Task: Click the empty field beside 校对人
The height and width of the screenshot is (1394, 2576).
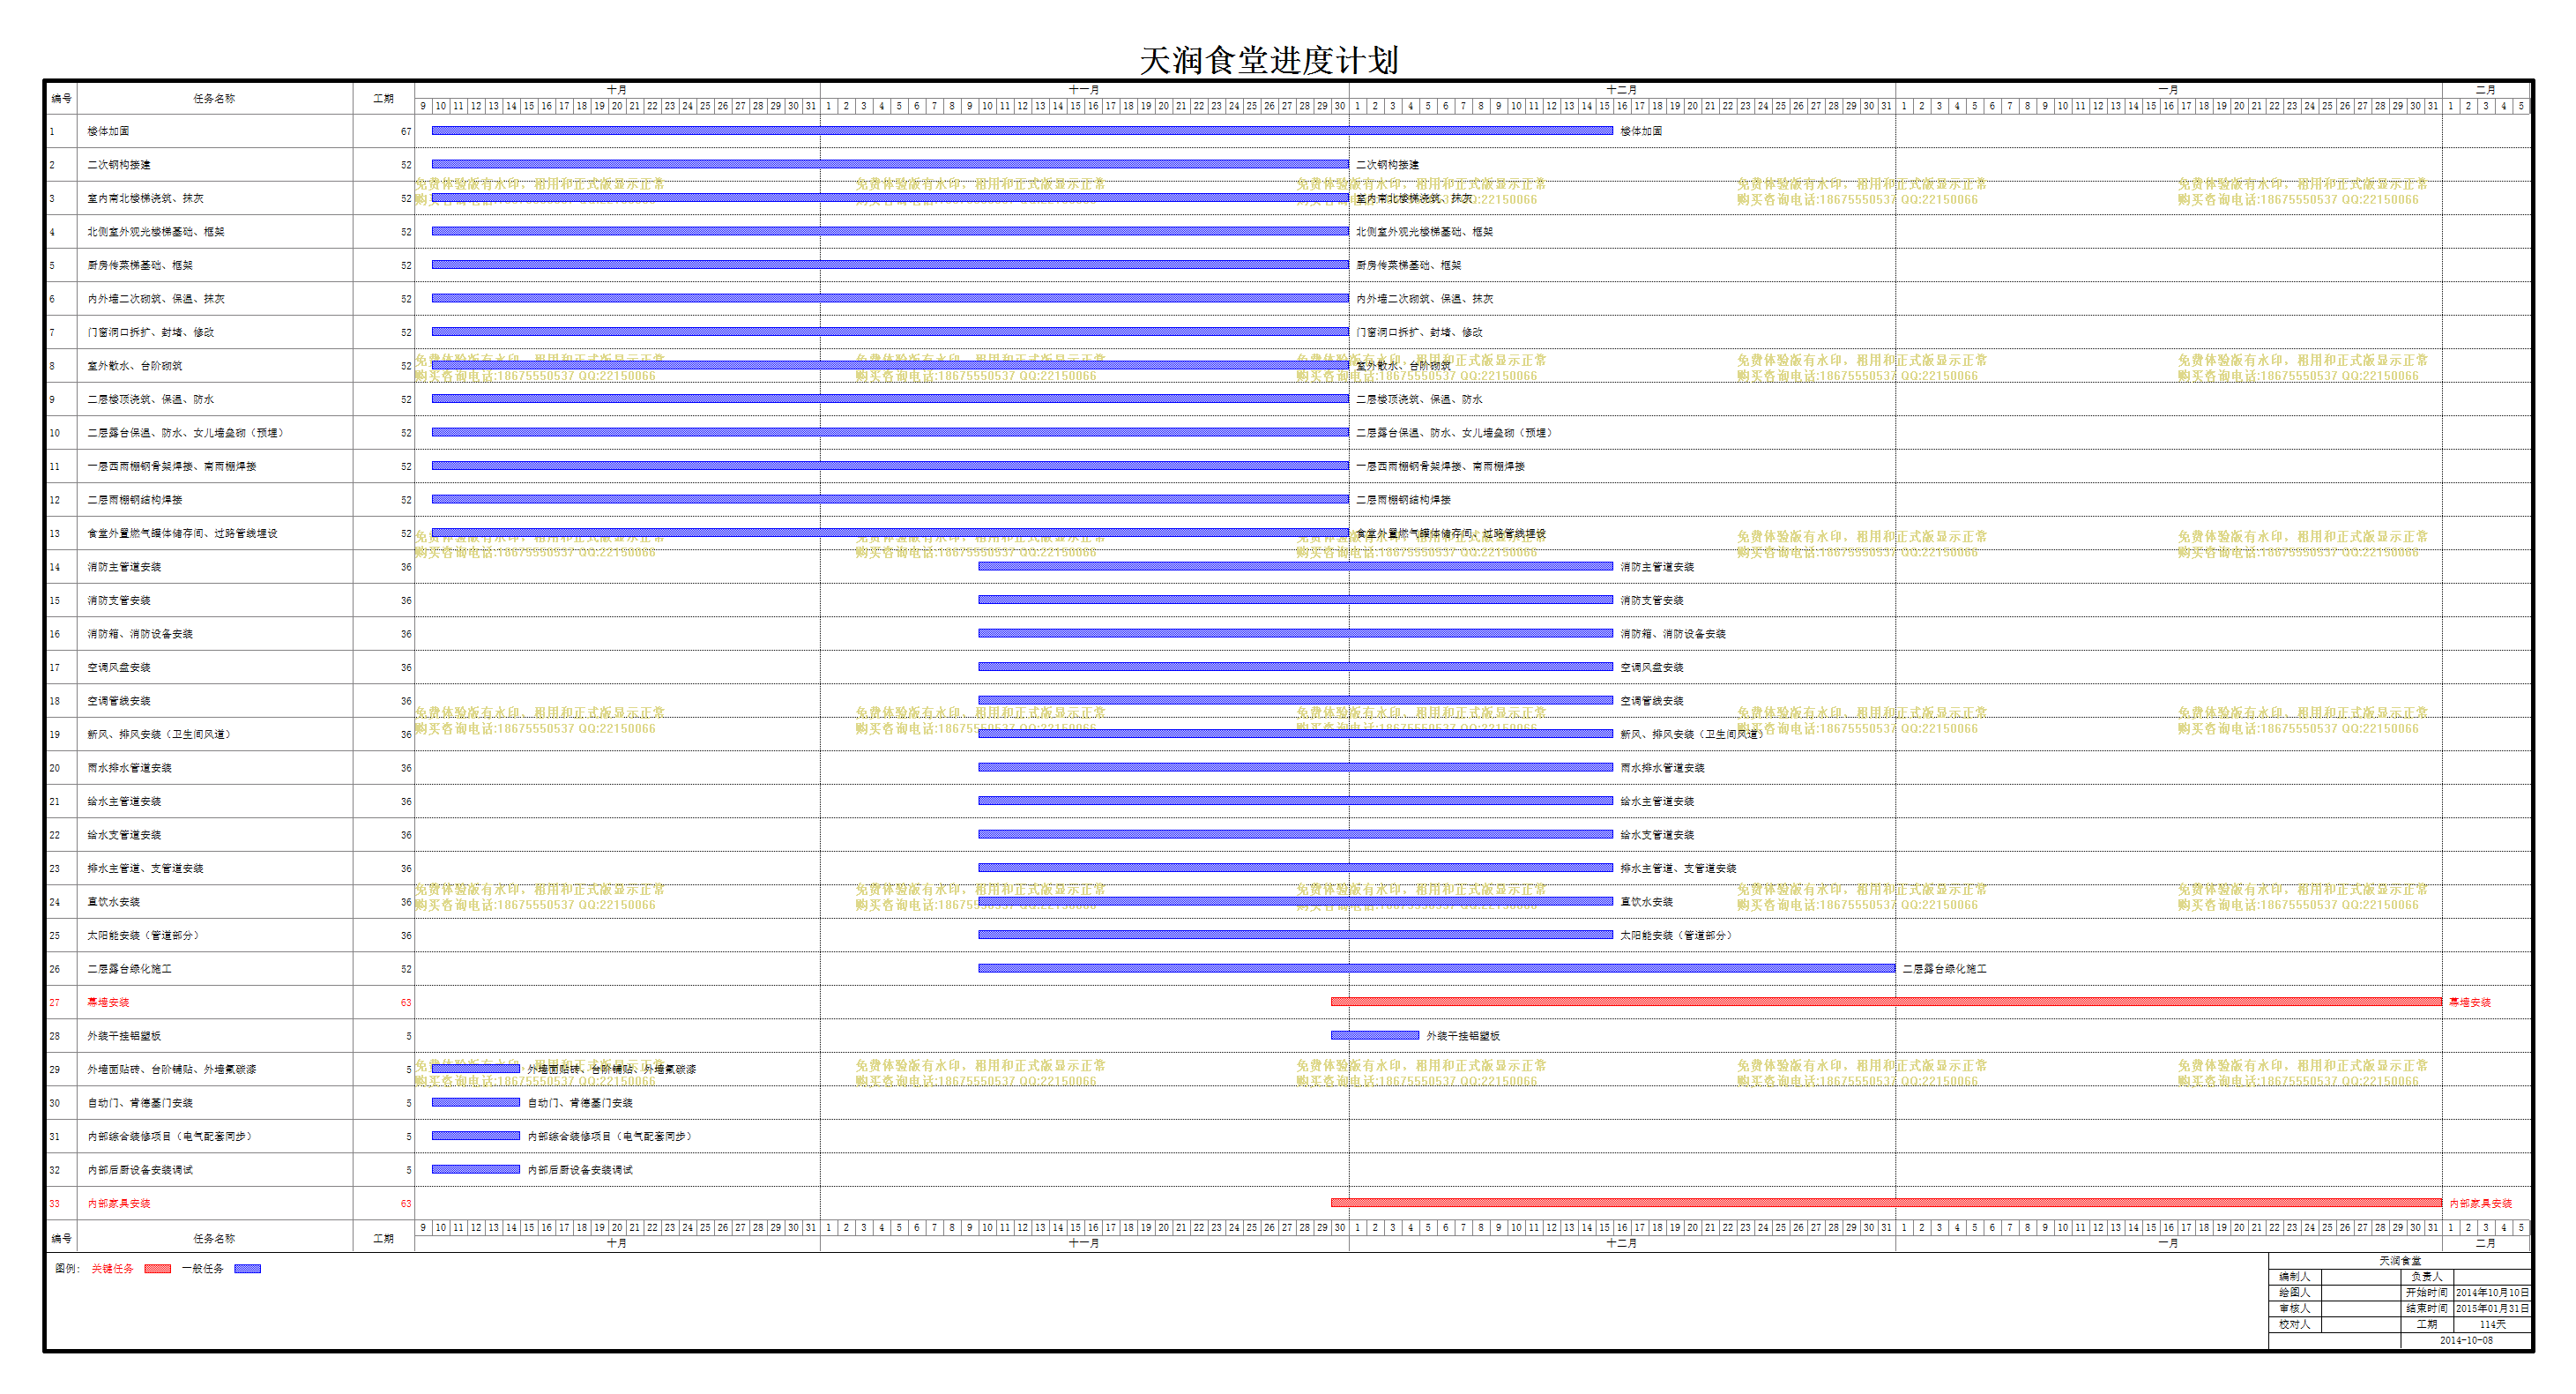Action: click(x=2361, y=1325)
